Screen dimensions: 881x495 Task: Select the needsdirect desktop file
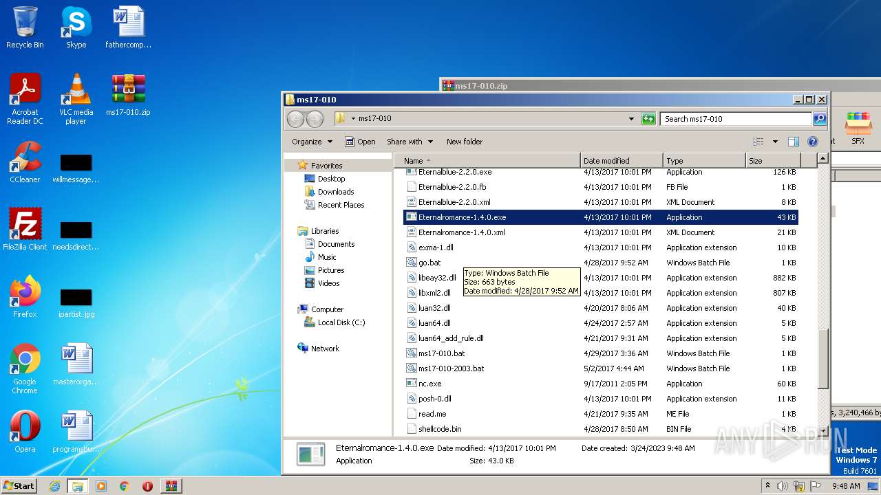[x=76, y=236]
